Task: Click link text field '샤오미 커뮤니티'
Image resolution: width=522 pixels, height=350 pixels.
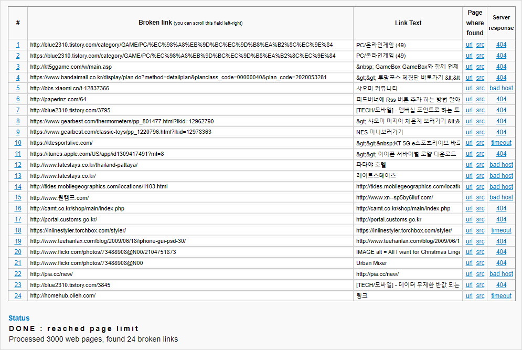Action: tap(408, 88)
